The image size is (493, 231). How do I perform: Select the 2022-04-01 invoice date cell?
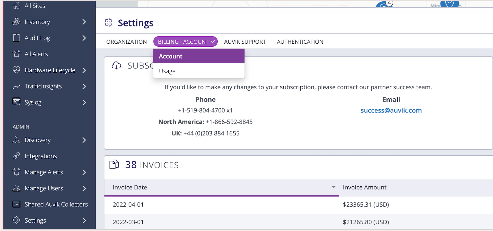(128, 205)
